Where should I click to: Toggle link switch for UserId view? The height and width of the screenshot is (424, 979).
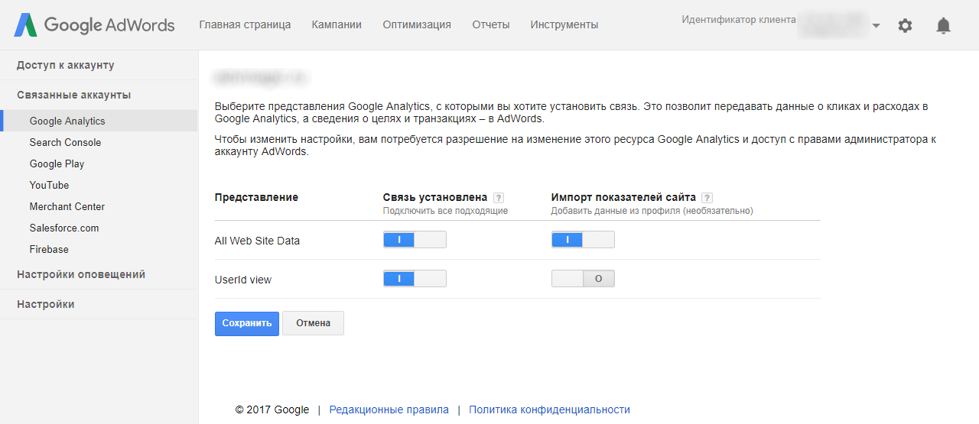pos(415,279)
